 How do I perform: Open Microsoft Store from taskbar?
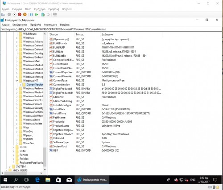[x=58, y=180]
